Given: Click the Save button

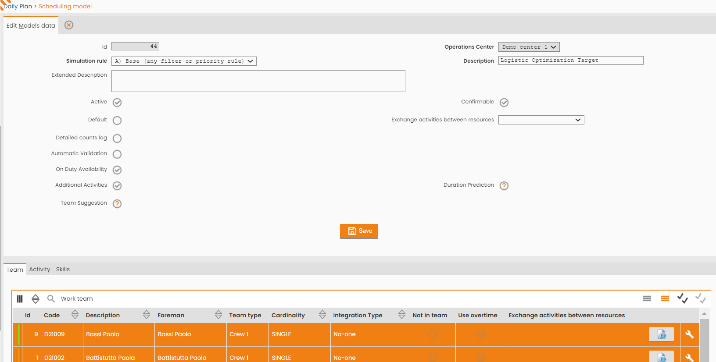Looking at the screenshot, I should point(359,231).
